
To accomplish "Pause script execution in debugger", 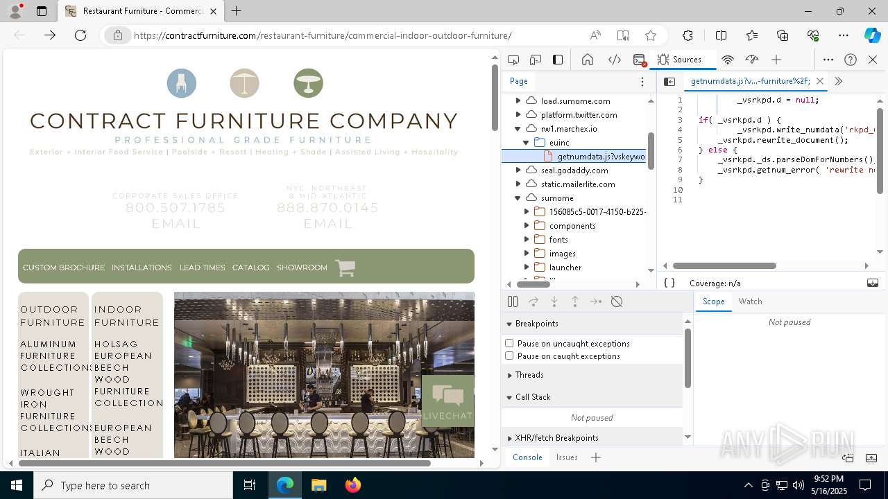I will point(513,301).
